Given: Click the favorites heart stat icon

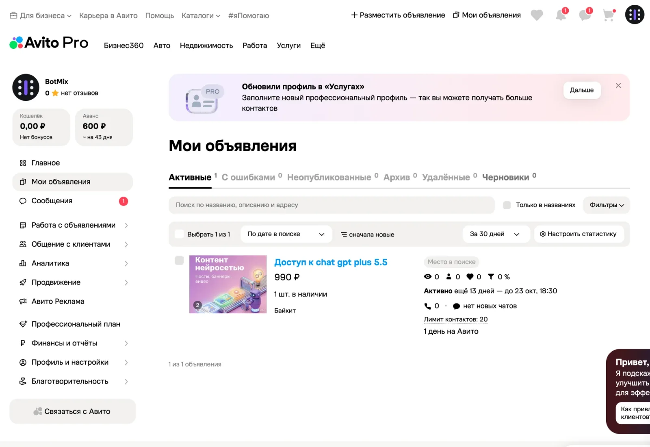Looking at the screenshot, I should (x=470, y=277).
